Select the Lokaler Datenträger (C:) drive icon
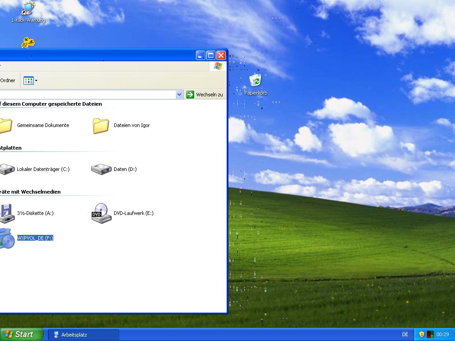Viewport: 455px width, 341px height. pos(7,169)
